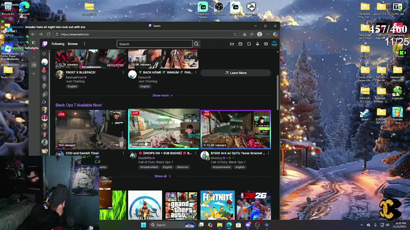The width and height of the screenshot is (410, 230).
Task: Click Show all Black Ops 7 streams
Action: (x=163, y=176)
